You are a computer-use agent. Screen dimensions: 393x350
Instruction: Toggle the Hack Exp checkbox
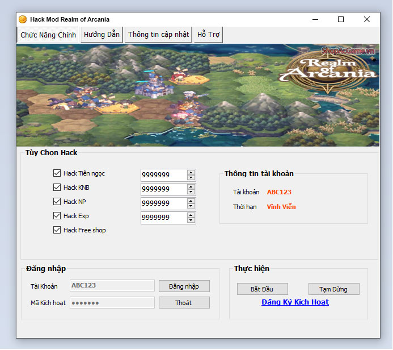(x=57, y=216)
